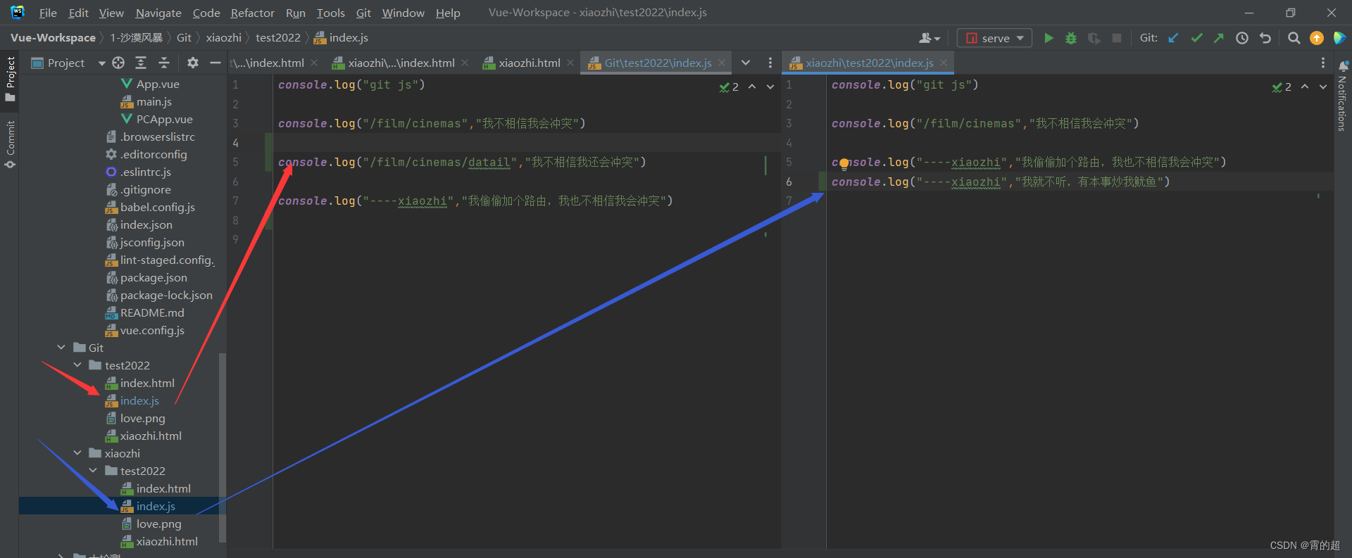Show intention actions with the yellow lightbulb
1352x558 pixels.
[844, 165]
